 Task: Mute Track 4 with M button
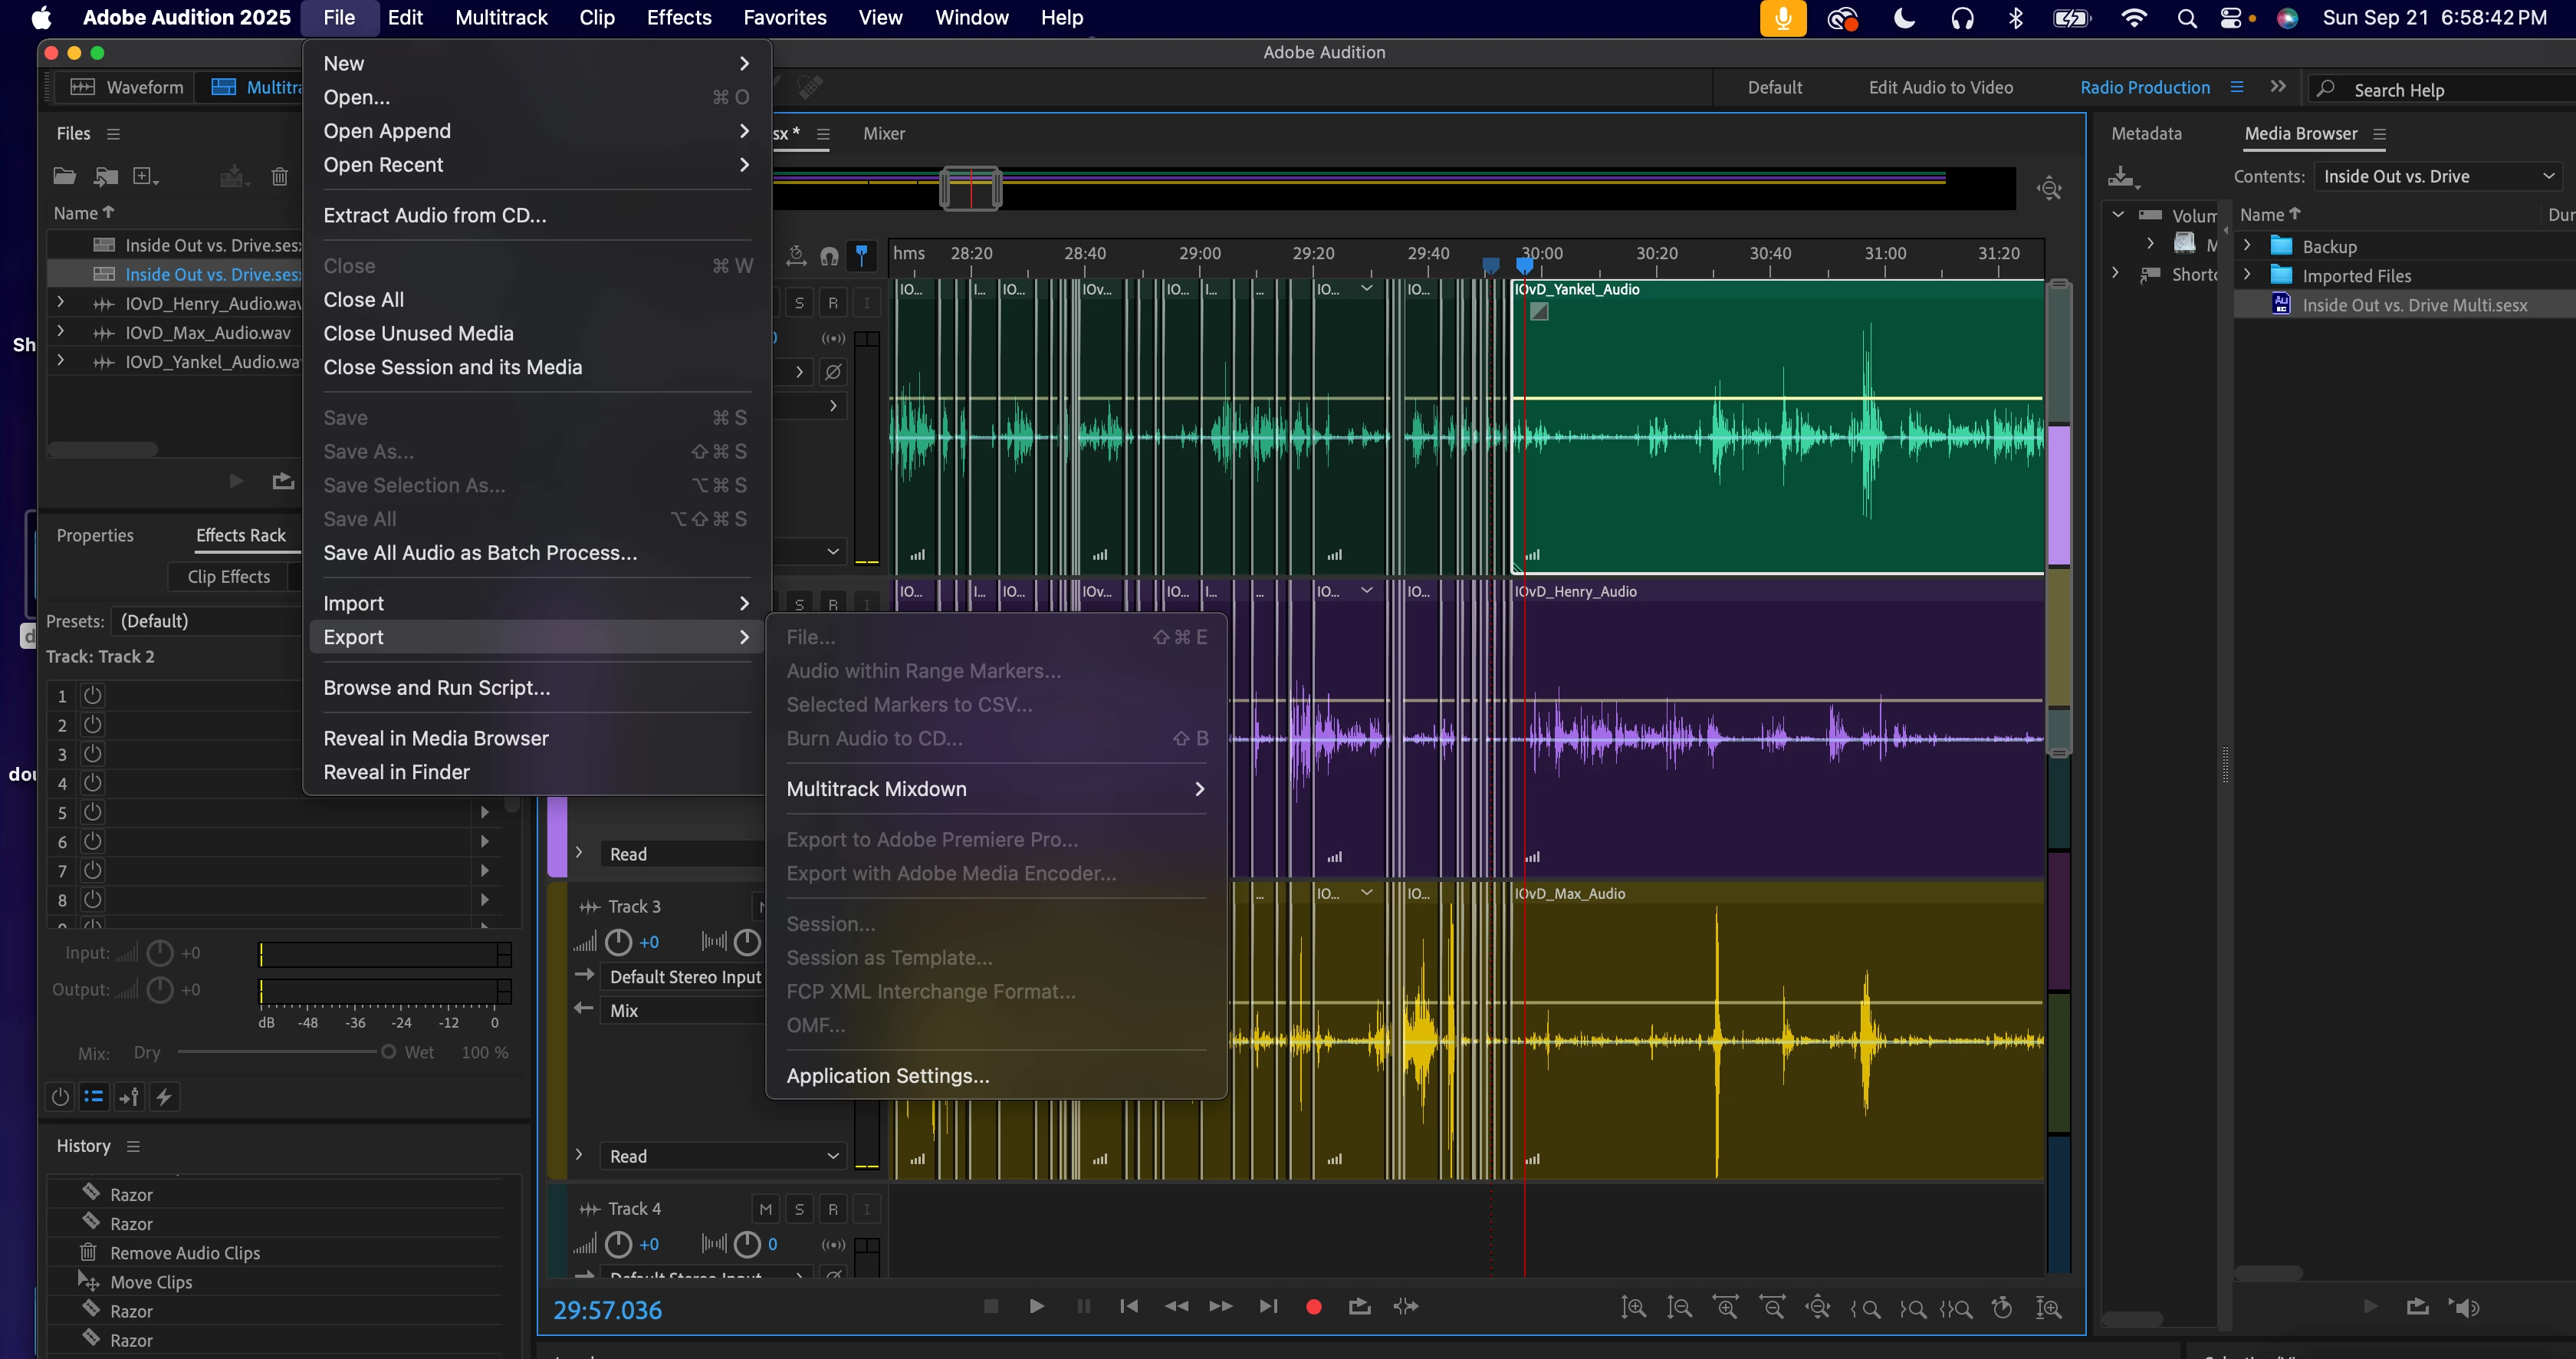(x=765, y=1209)
